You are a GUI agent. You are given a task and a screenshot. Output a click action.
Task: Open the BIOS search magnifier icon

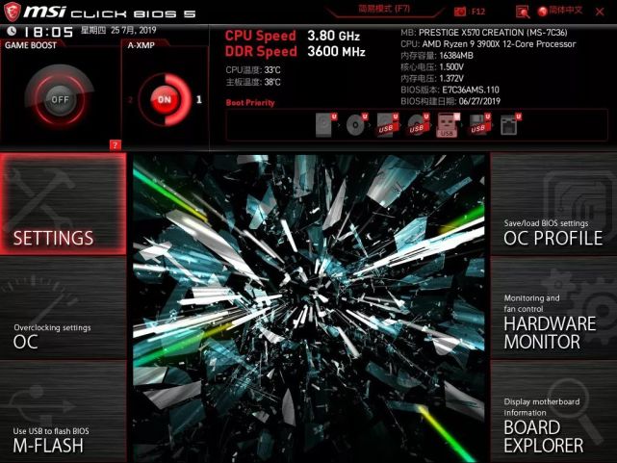click(x=523, y=12)
